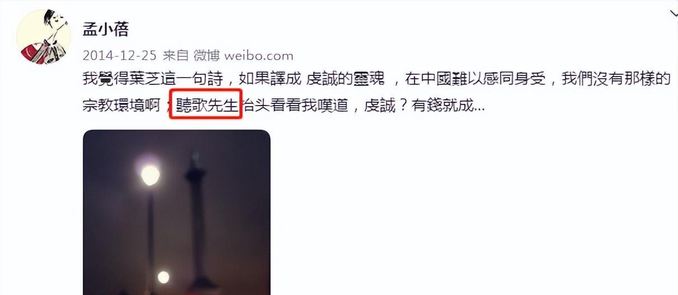Select the red-boxed text 聽歌先生
Screen dimensions: 678x295
coord(206,104)
